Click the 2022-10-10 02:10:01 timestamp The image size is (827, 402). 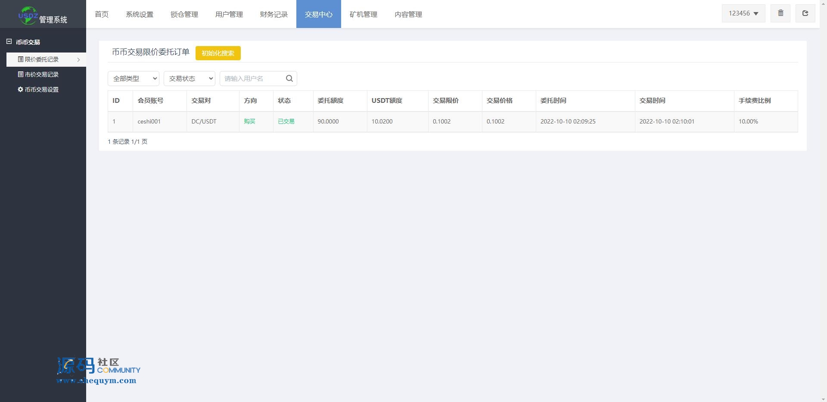667,121
